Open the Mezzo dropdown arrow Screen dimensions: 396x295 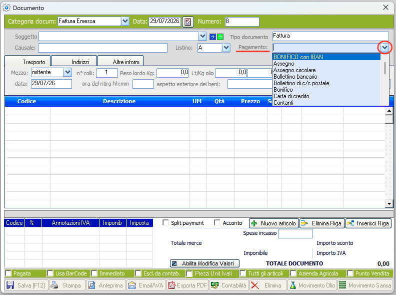click(67, 72)
